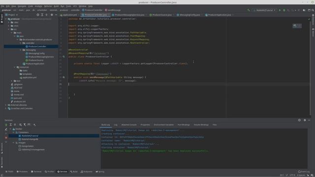
Task: Click the Select Opened File target icon
Action: (x=38, y=15)
